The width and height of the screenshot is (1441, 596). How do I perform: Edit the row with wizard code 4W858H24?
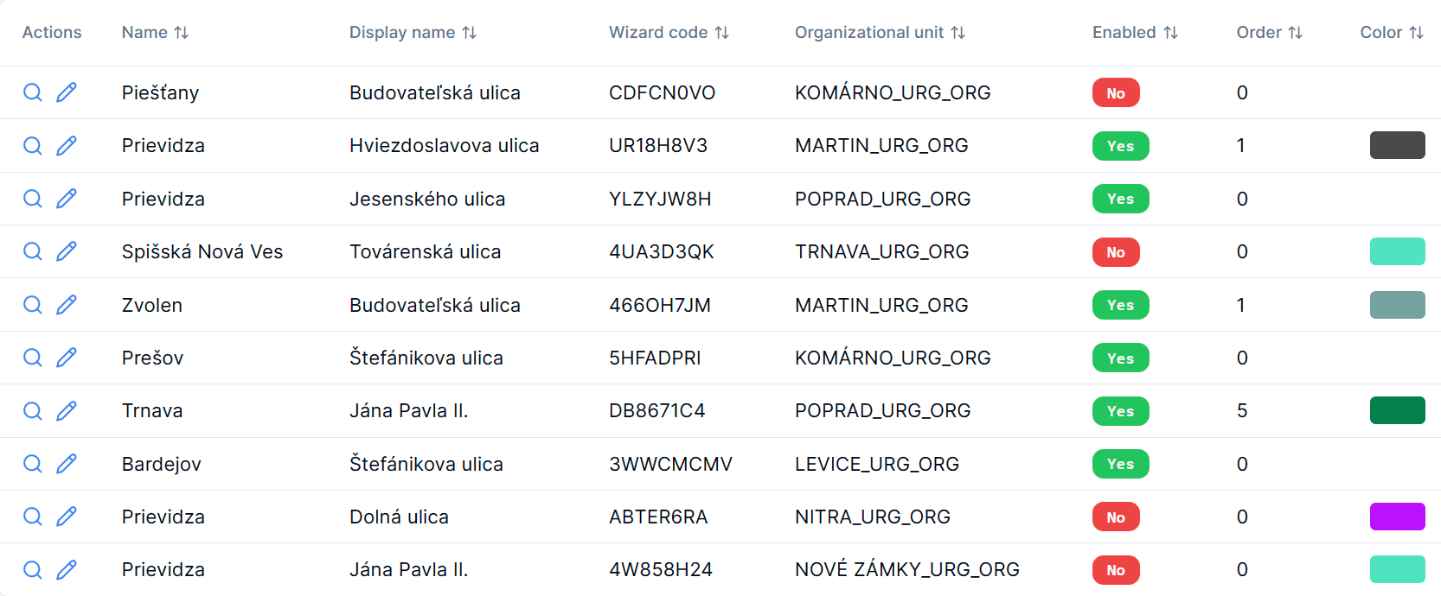[67, 569]
